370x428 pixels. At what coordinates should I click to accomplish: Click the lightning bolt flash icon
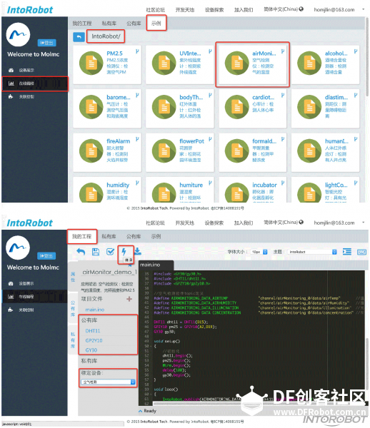click(x=124, y=251)
